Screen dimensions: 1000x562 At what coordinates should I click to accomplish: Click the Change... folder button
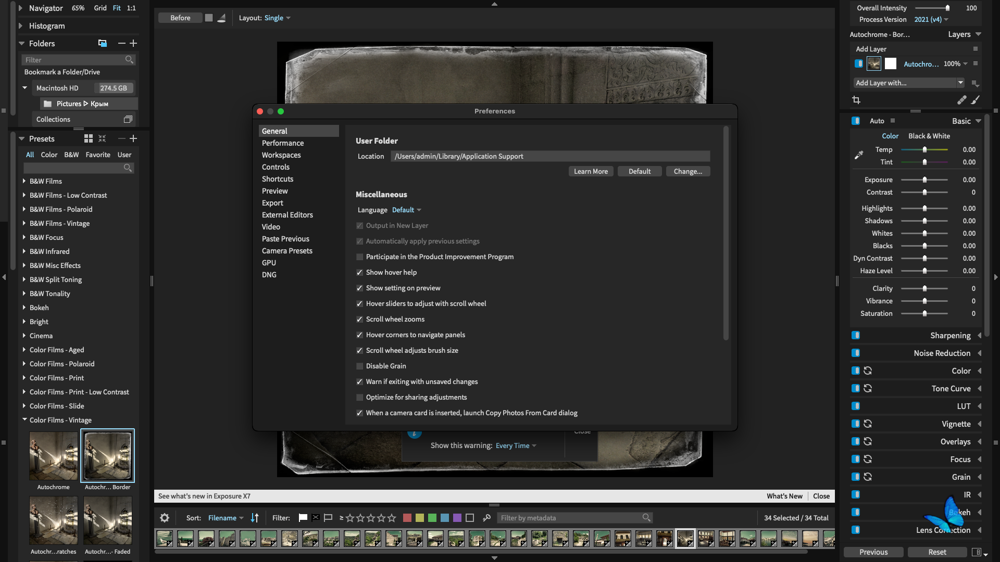(x=687, y=171)
